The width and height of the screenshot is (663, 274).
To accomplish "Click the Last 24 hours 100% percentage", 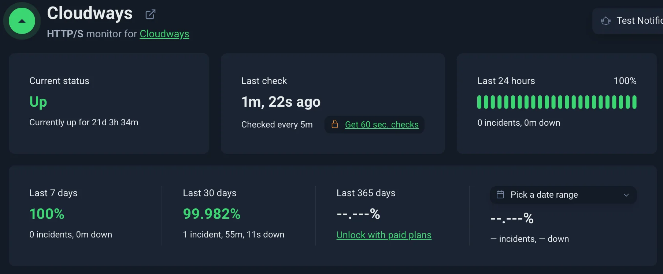I will [625, 81].
